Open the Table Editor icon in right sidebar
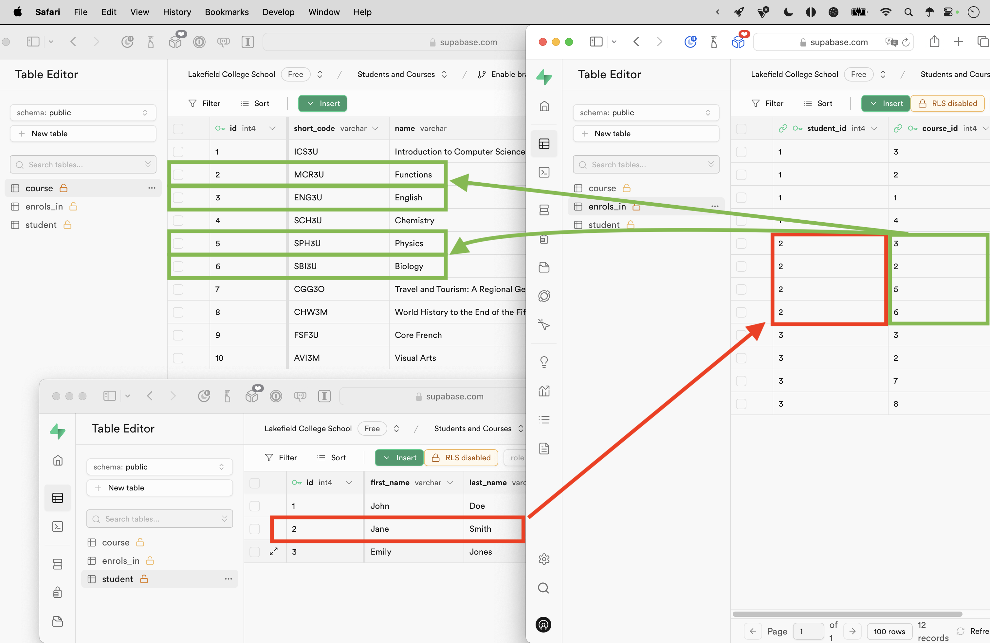The image size is (990, 643). [x=544, y=144]
